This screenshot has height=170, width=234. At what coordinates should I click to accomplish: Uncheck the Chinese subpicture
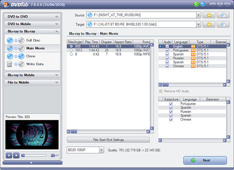pyautogui.click(x=171, y=119)
